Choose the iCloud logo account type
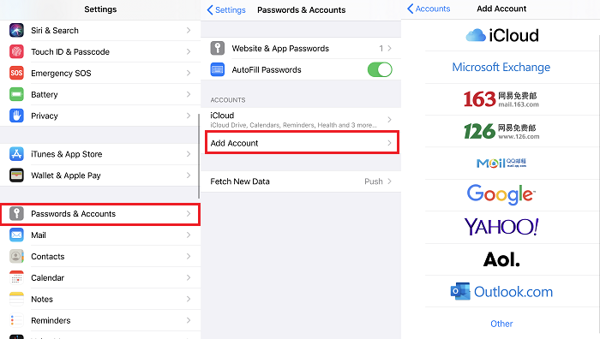The height and width of the screenshot is (339, 600). 502,36
